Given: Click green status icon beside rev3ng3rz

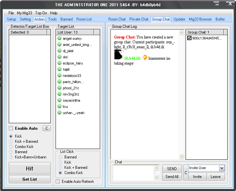Looking at the screenshot, I should click(59, 94).
